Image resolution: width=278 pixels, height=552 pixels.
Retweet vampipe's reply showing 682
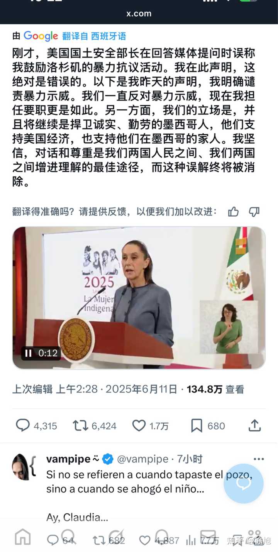[x=99, y=540]
